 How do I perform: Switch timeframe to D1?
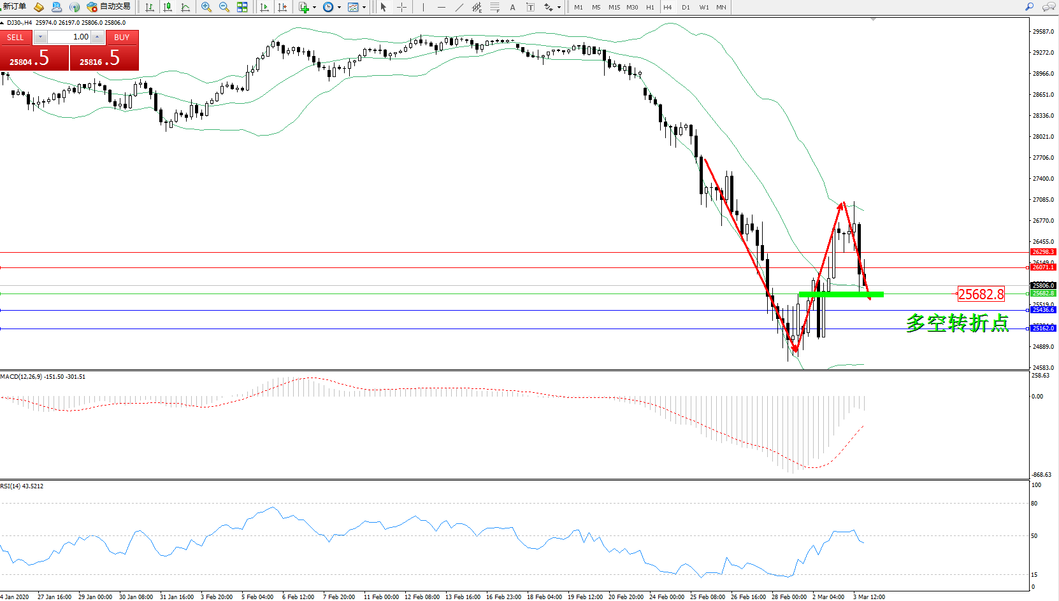(x=686, y=8)
